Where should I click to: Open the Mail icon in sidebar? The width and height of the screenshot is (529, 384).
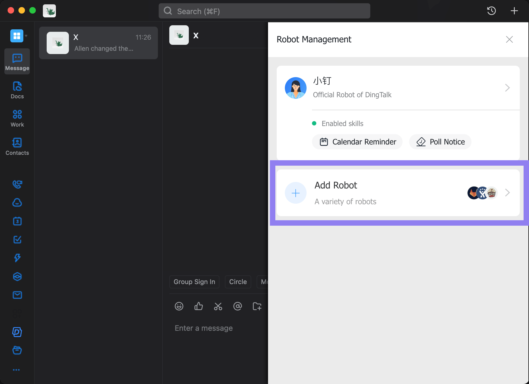pyautogui.click(x=17, y=295)
